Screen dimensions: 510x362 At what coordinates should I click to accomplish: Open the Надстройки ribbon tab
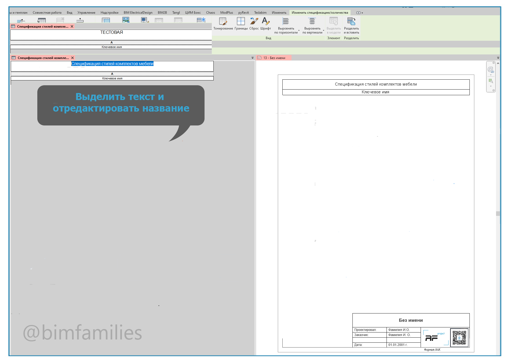coord(110,13)
